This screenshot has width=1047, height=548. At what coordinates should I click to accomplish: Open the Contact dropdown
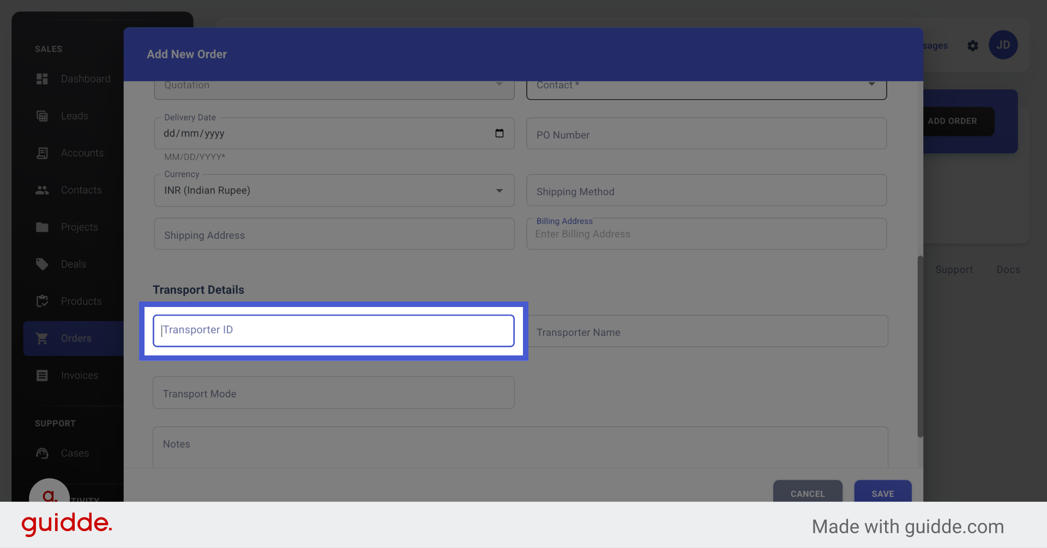pos(871,85)
